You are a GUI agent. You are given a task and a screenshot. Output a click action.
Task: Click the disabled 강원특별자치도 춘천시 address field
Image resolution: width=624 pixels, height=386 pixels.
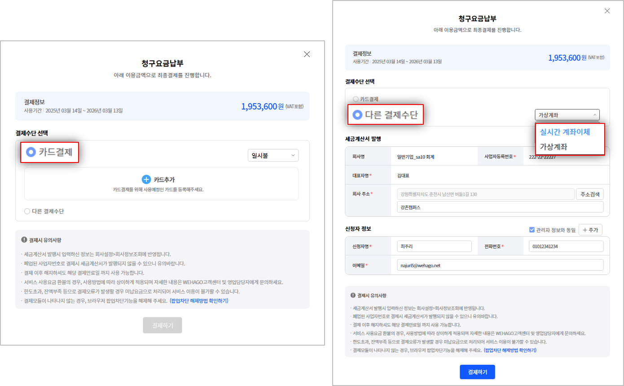486,194
